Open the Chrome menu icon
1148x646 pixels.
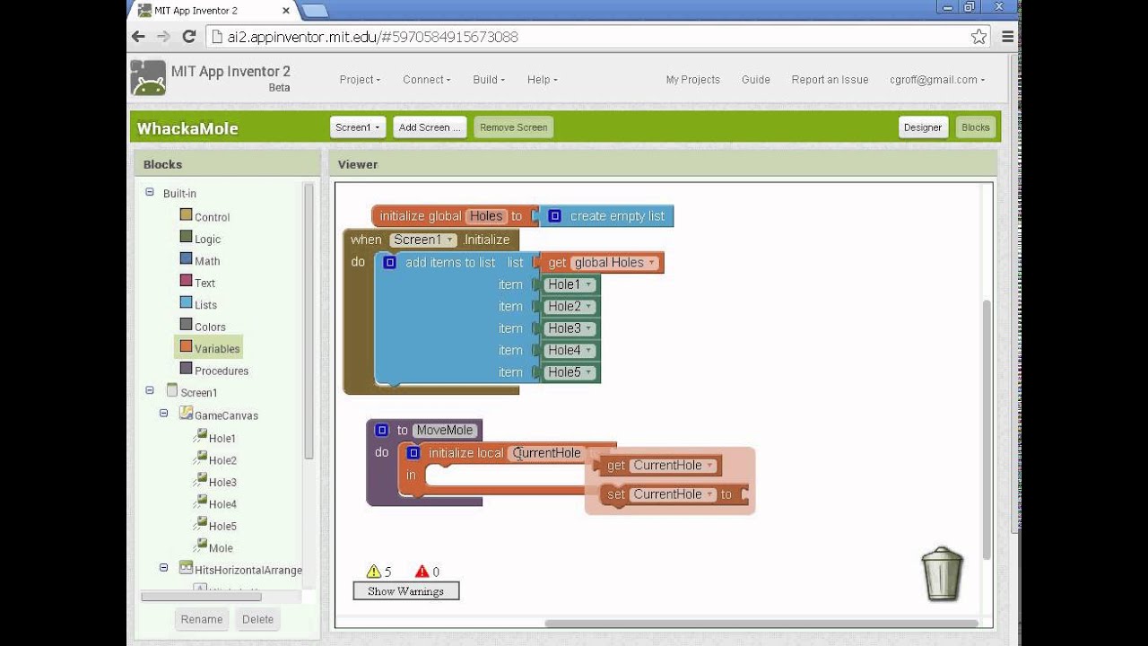[x=1007, y=37]
